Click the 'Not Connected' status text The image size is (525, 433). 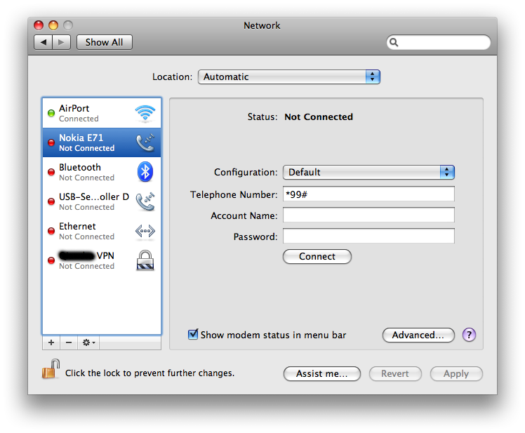tap(319, 116)
